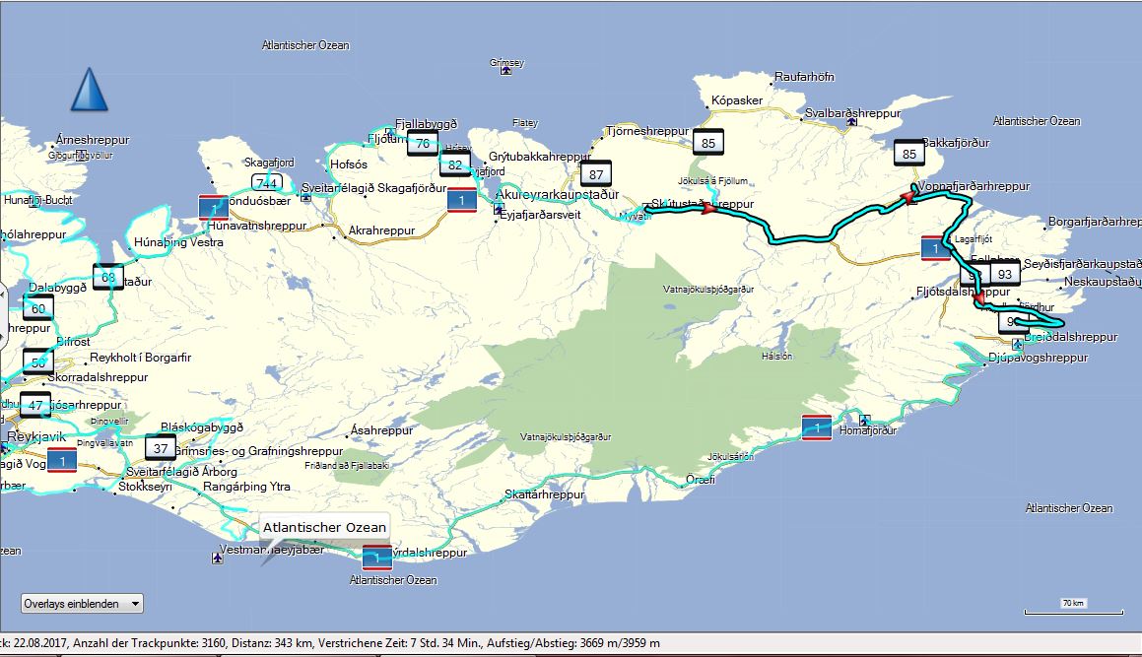The width and height of the screenshot is (1142, 657).
Task: Click the route 82 road shield
Action: (454, 164)
